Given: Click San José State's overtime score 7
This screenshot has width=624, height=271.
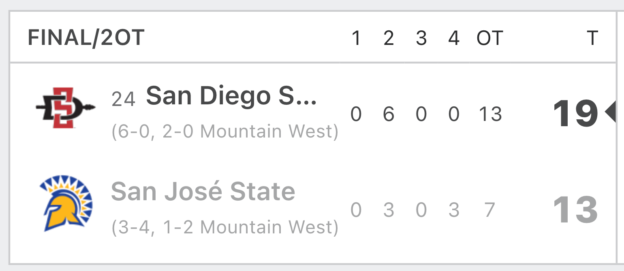Looking at the screenshot, I should (490, 210).
